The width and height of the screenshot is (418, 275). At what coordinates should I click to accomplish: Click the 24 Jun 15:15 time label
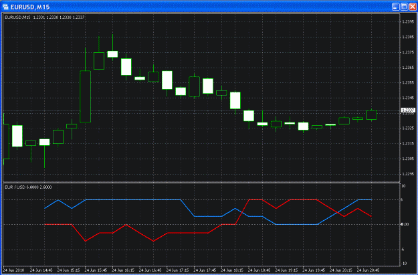click(x=68, y=270)
